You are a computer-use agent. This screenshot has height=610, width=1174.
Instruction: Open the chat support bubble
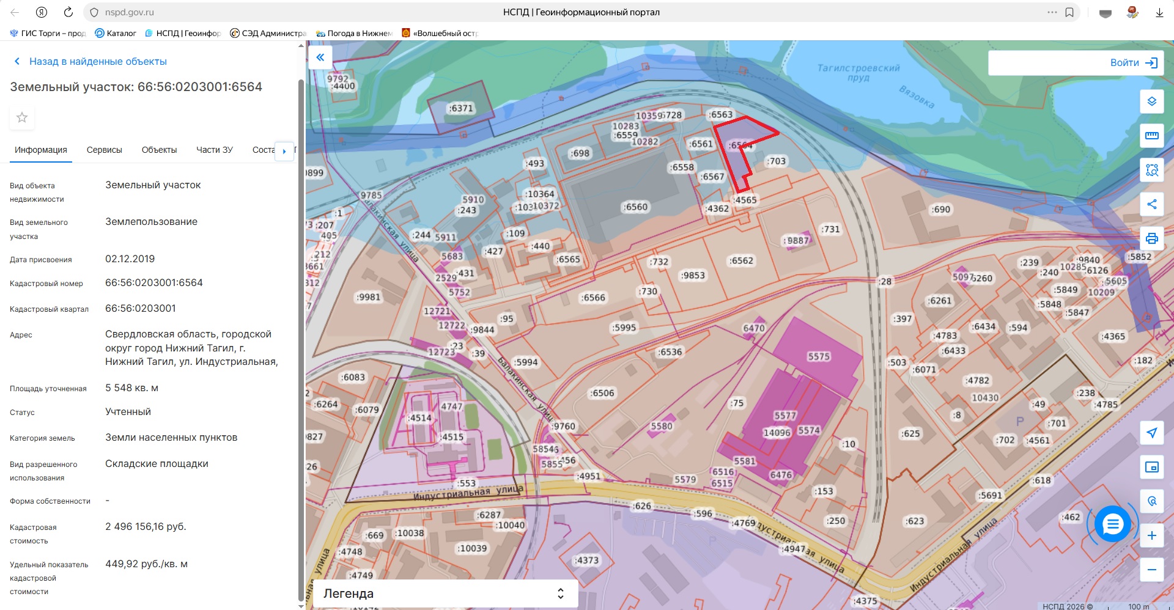[1112, 524]
